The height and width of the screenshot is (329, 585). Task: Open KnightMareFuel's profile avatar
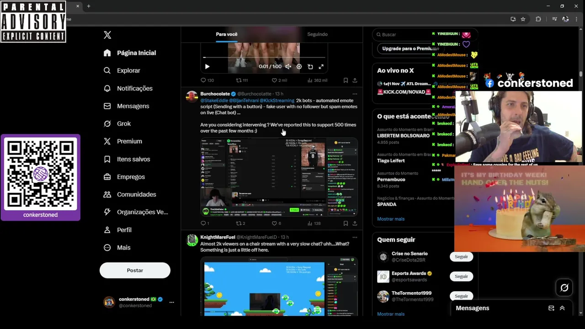pyautogui.click(x=192, y=240)
